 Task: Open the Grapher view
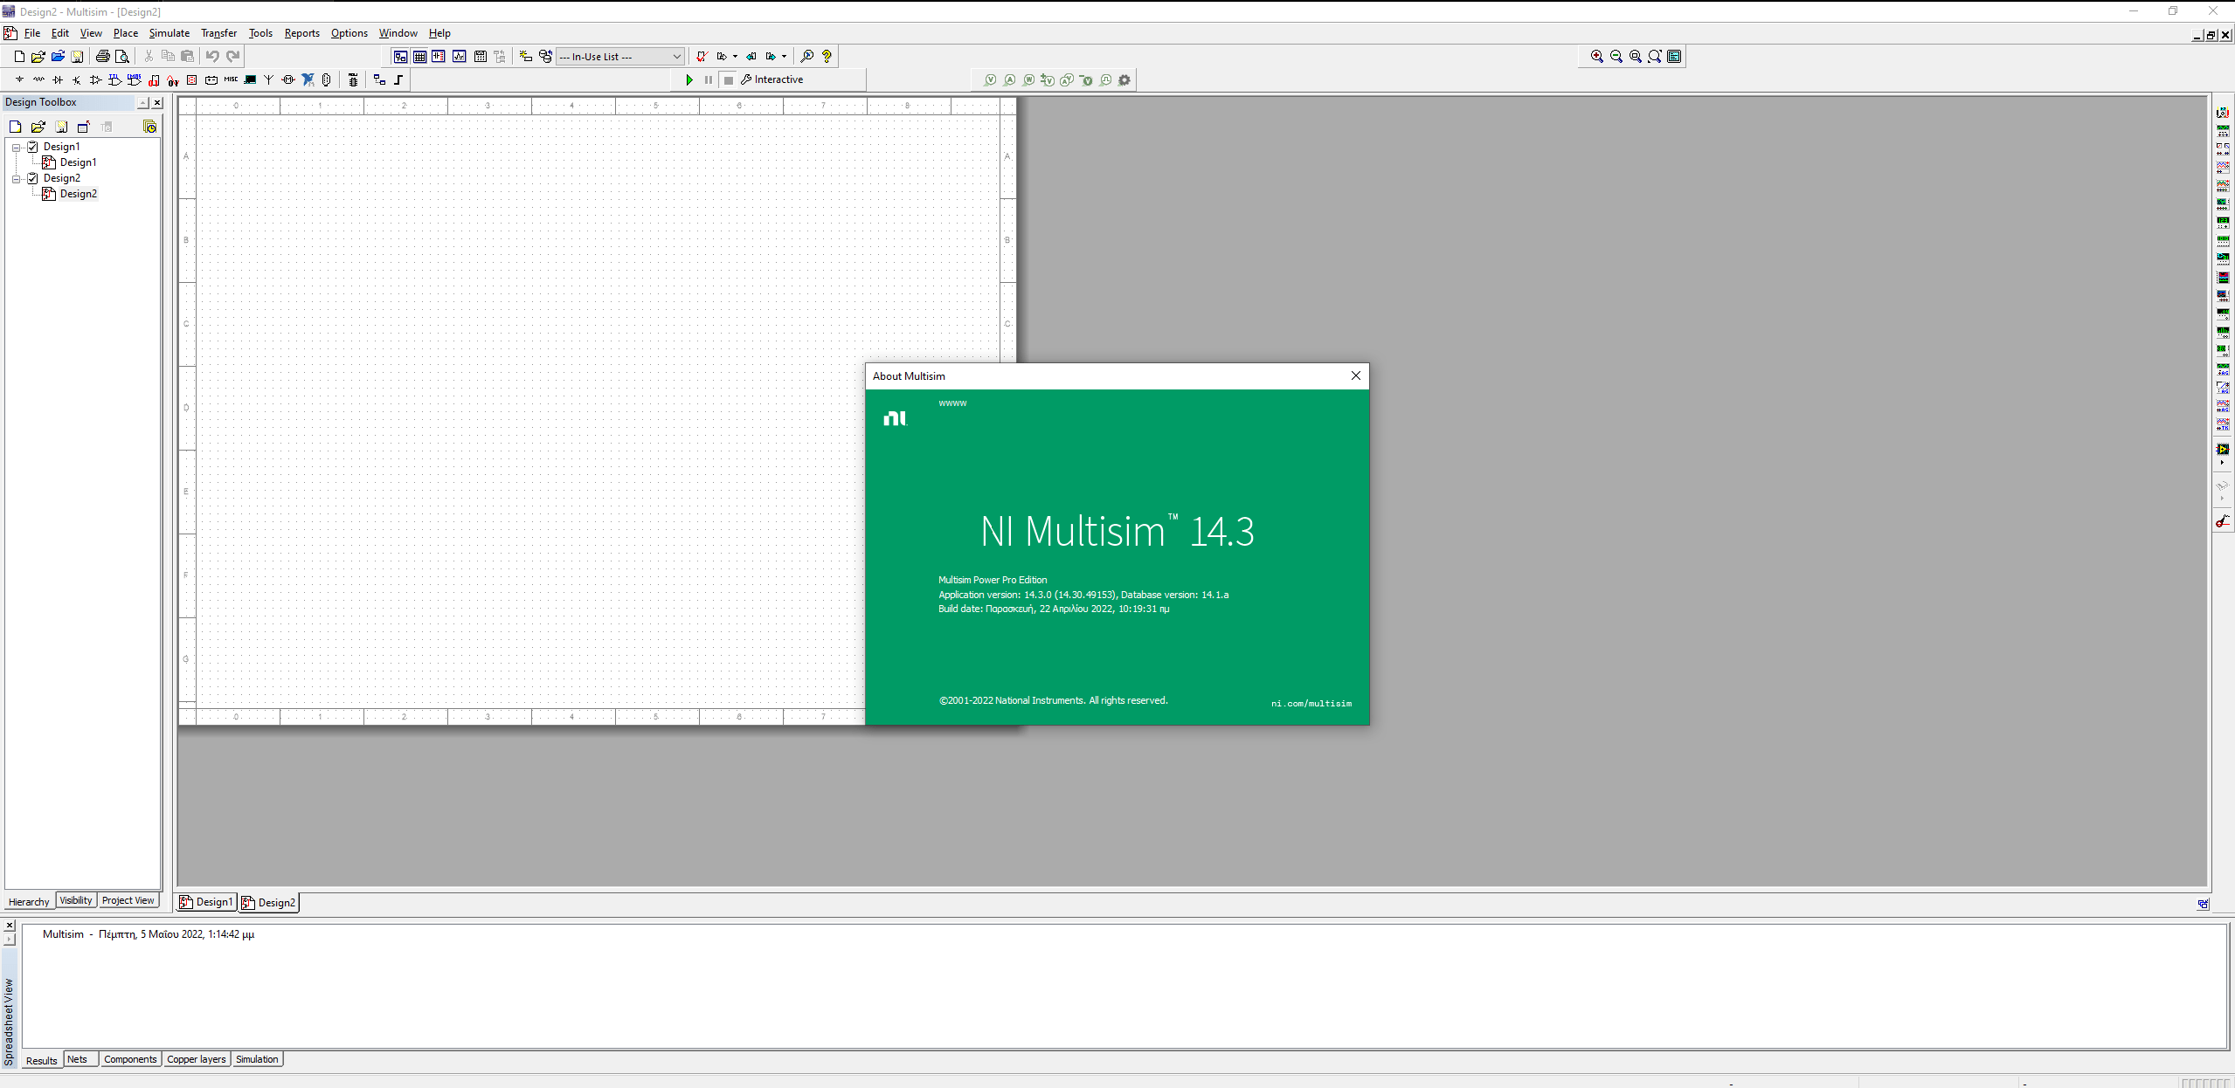pyautogui.click(x=460, y=56)
